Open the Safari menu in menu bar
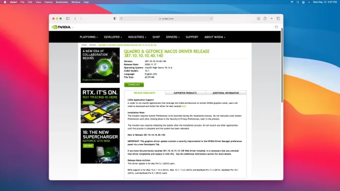This screenshot has height=191, width=340. click(14, 2)
